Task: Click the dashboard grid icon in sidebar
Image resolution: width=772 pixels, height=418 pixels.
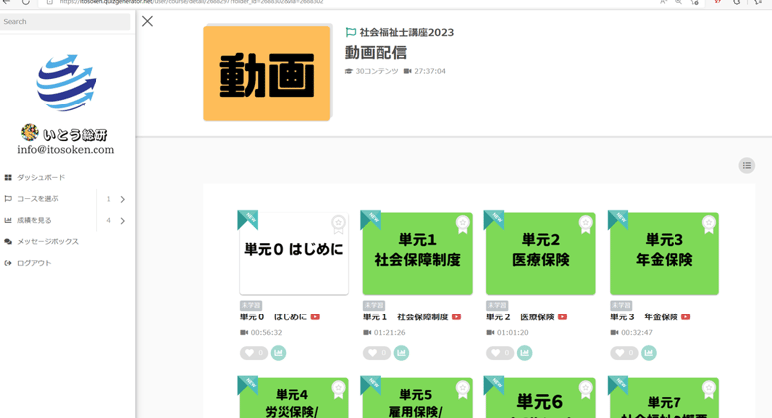Action: 8,177
